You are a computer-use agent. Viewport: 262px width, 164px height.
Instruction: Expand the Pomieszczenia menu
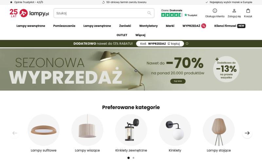point(64,26)
